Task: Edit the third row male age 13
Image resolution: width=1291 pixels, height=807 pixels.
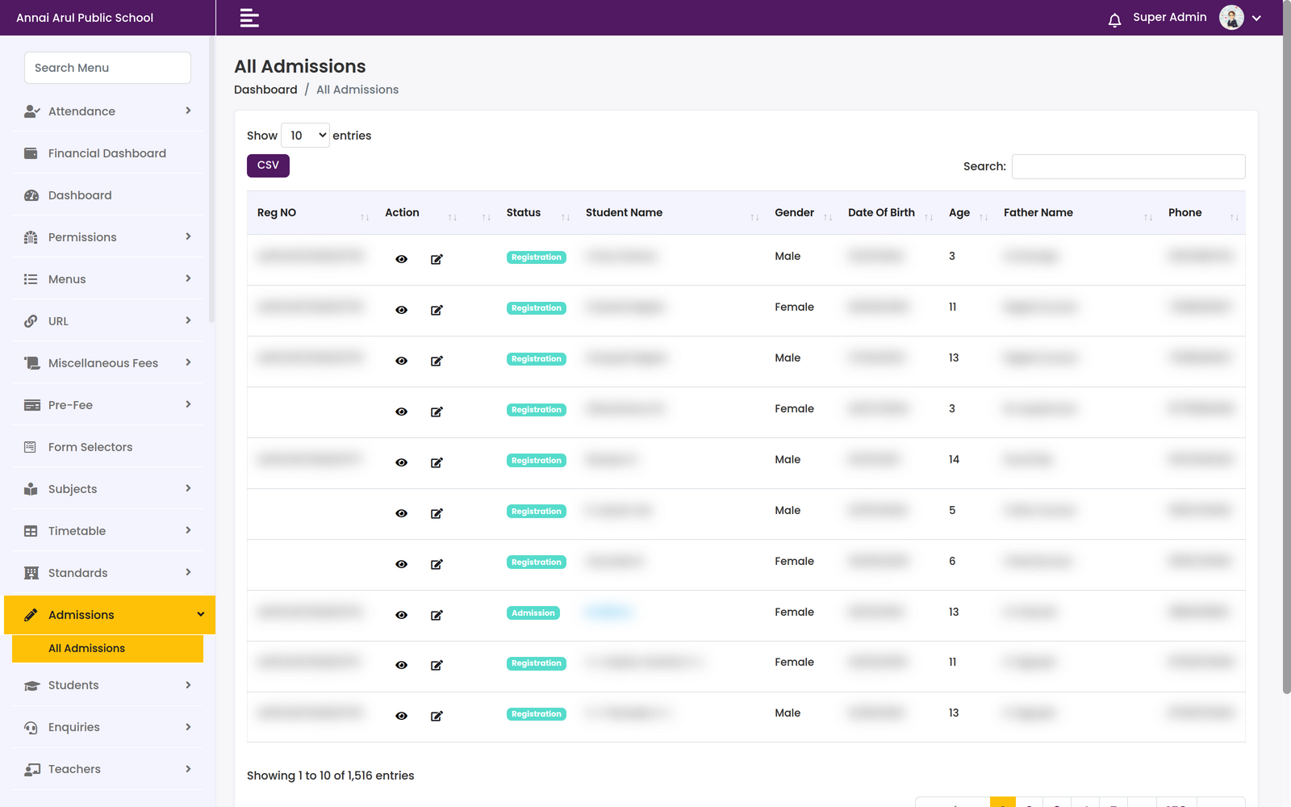Action: tap(437, 361)
